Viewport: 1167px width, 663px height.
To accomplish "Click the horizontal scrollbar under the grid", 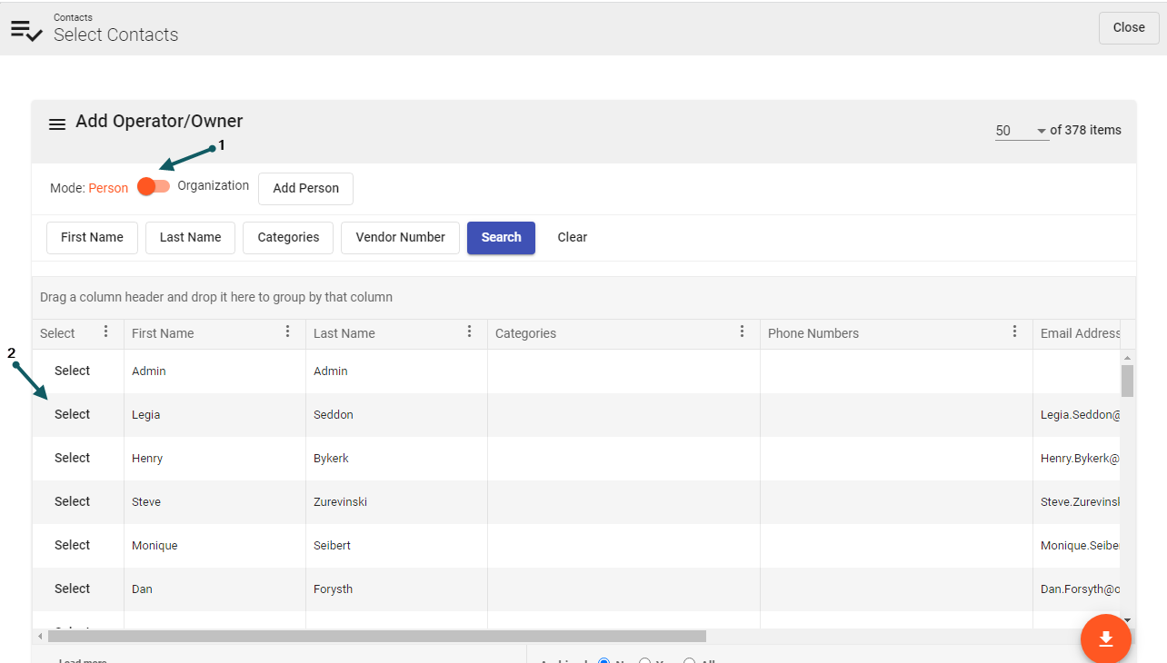I will tap(376, 637).
